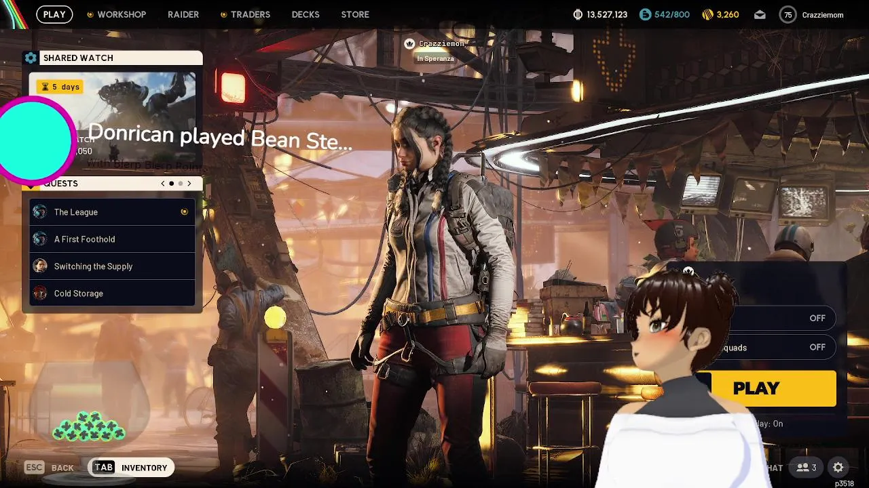
Task: Open the mail inbox icon
Action: coord(760,14)
